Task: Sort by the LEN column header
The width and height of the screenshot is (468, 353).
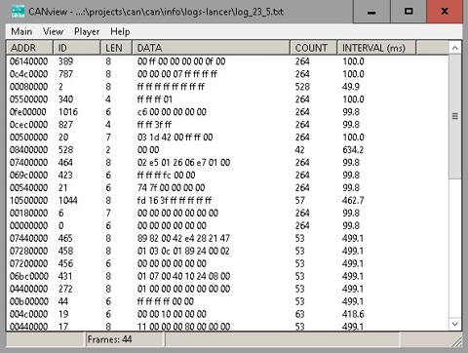Action: [x=117, y=48]
